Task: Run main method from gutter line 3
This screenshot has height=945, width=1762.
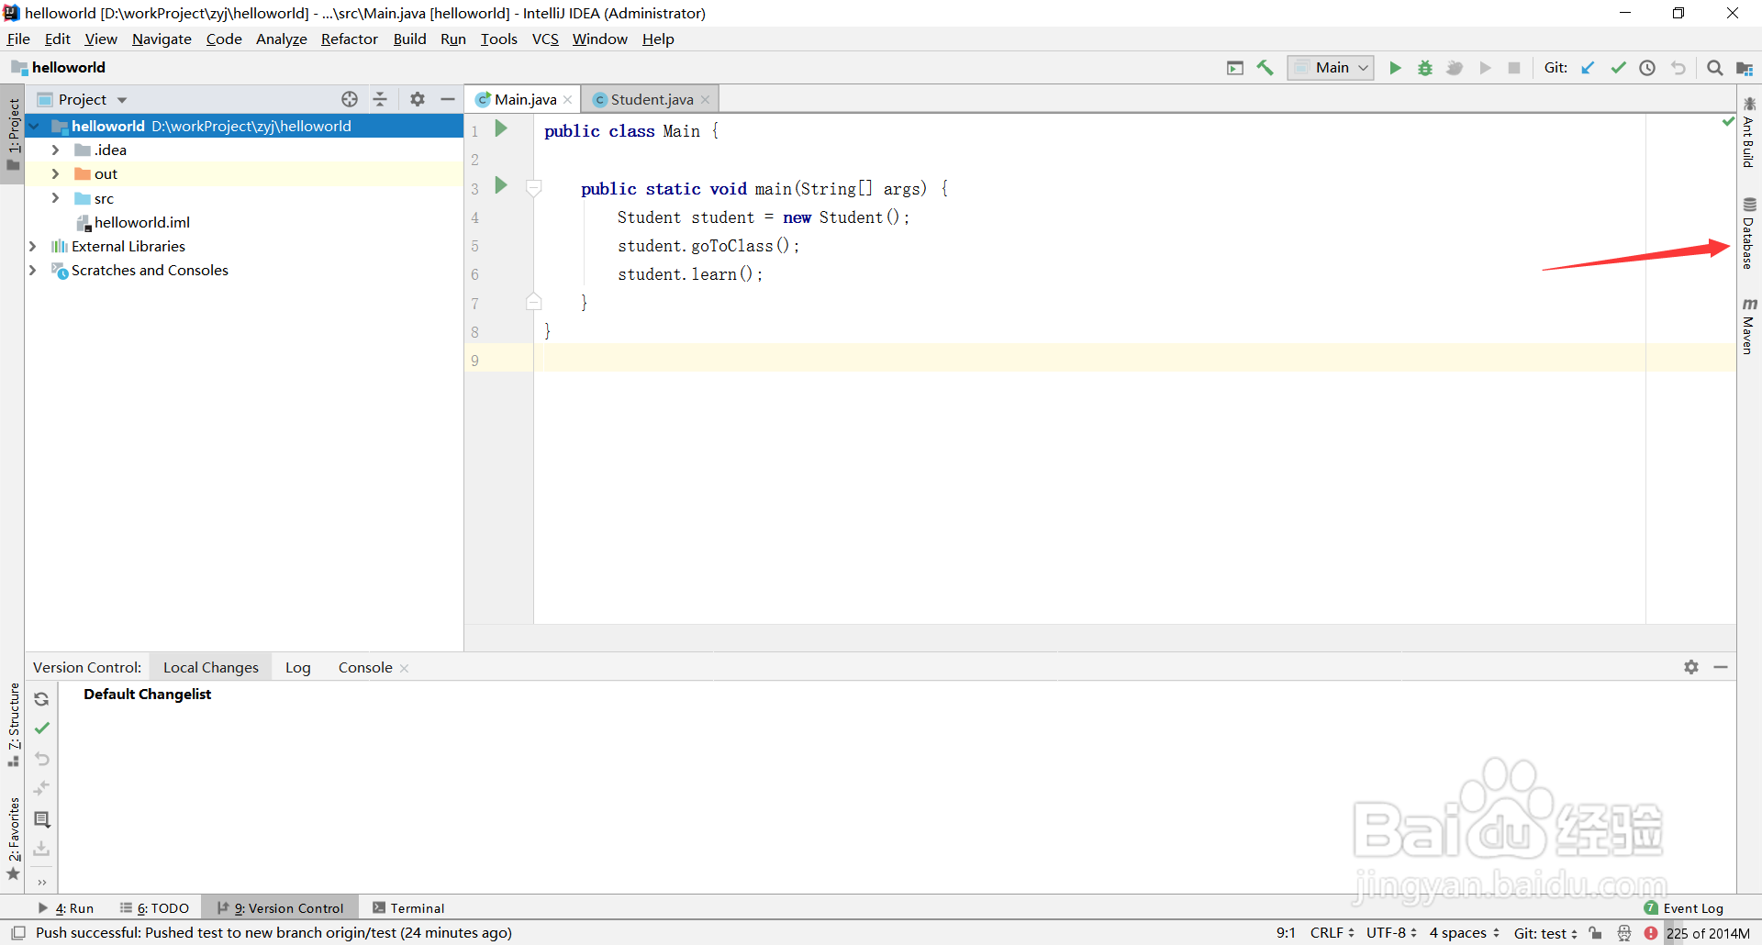Action: [501, 185]
